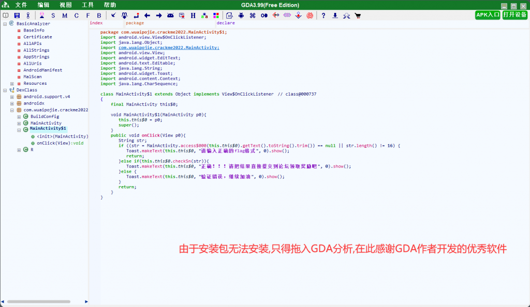This screenshot has height=307, width=530.
Task: Open the 视图 menu
Action: coord(66,5)
